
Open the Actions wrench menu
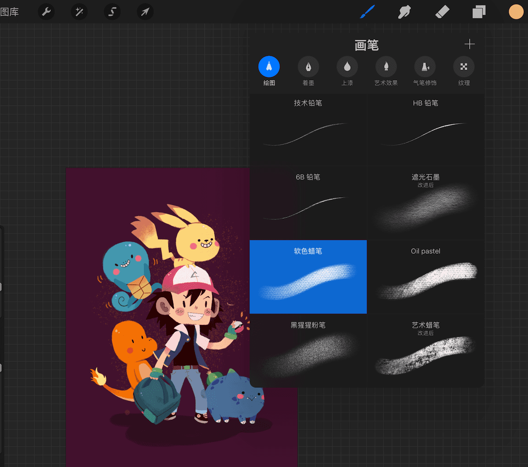click(46, 12)
